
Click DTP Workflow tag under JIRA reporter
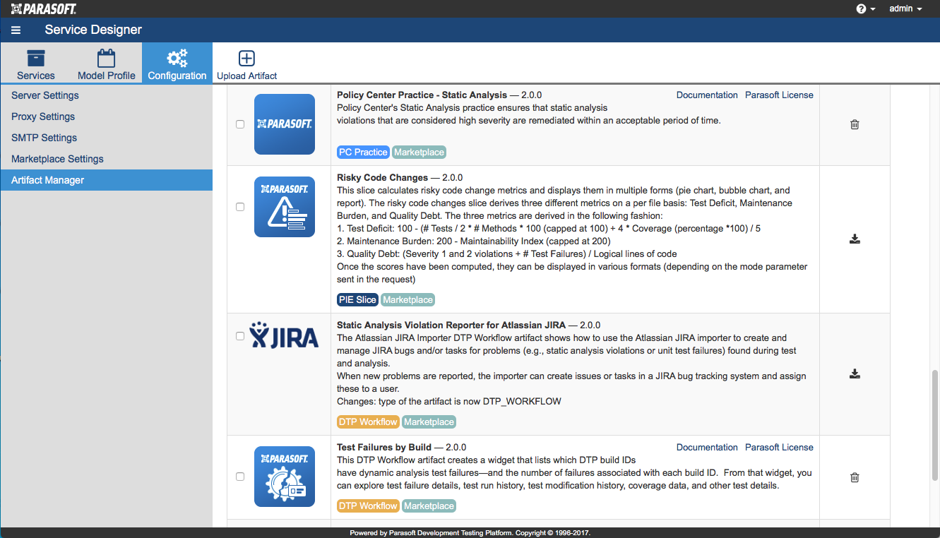coord(368,422)
